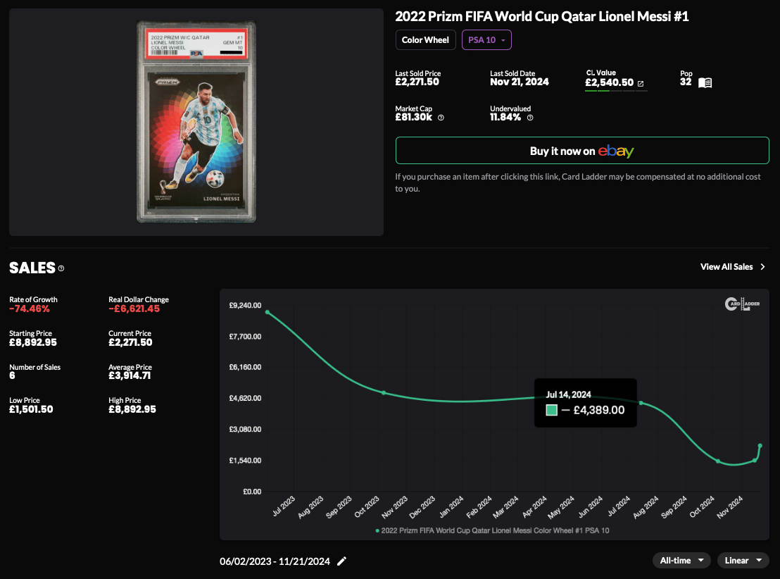Click the £9,240.00 y-axis label
The height and width of the screenshot is (579, 780).
(245, 305)
